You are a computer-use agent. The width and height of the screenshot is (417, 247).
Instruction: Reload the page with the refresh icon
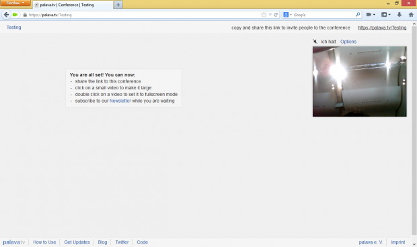pos(276,15)
